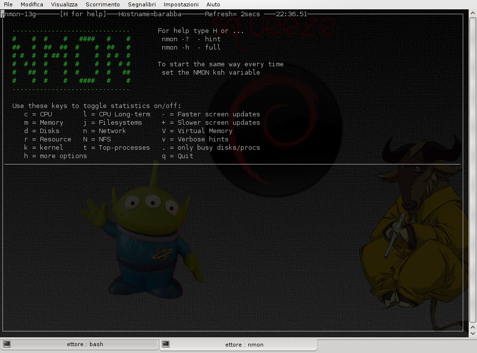This screenshot has height=353, width=477.
Task: Click '[H for help]' in the header
Action: click(83, 14)
